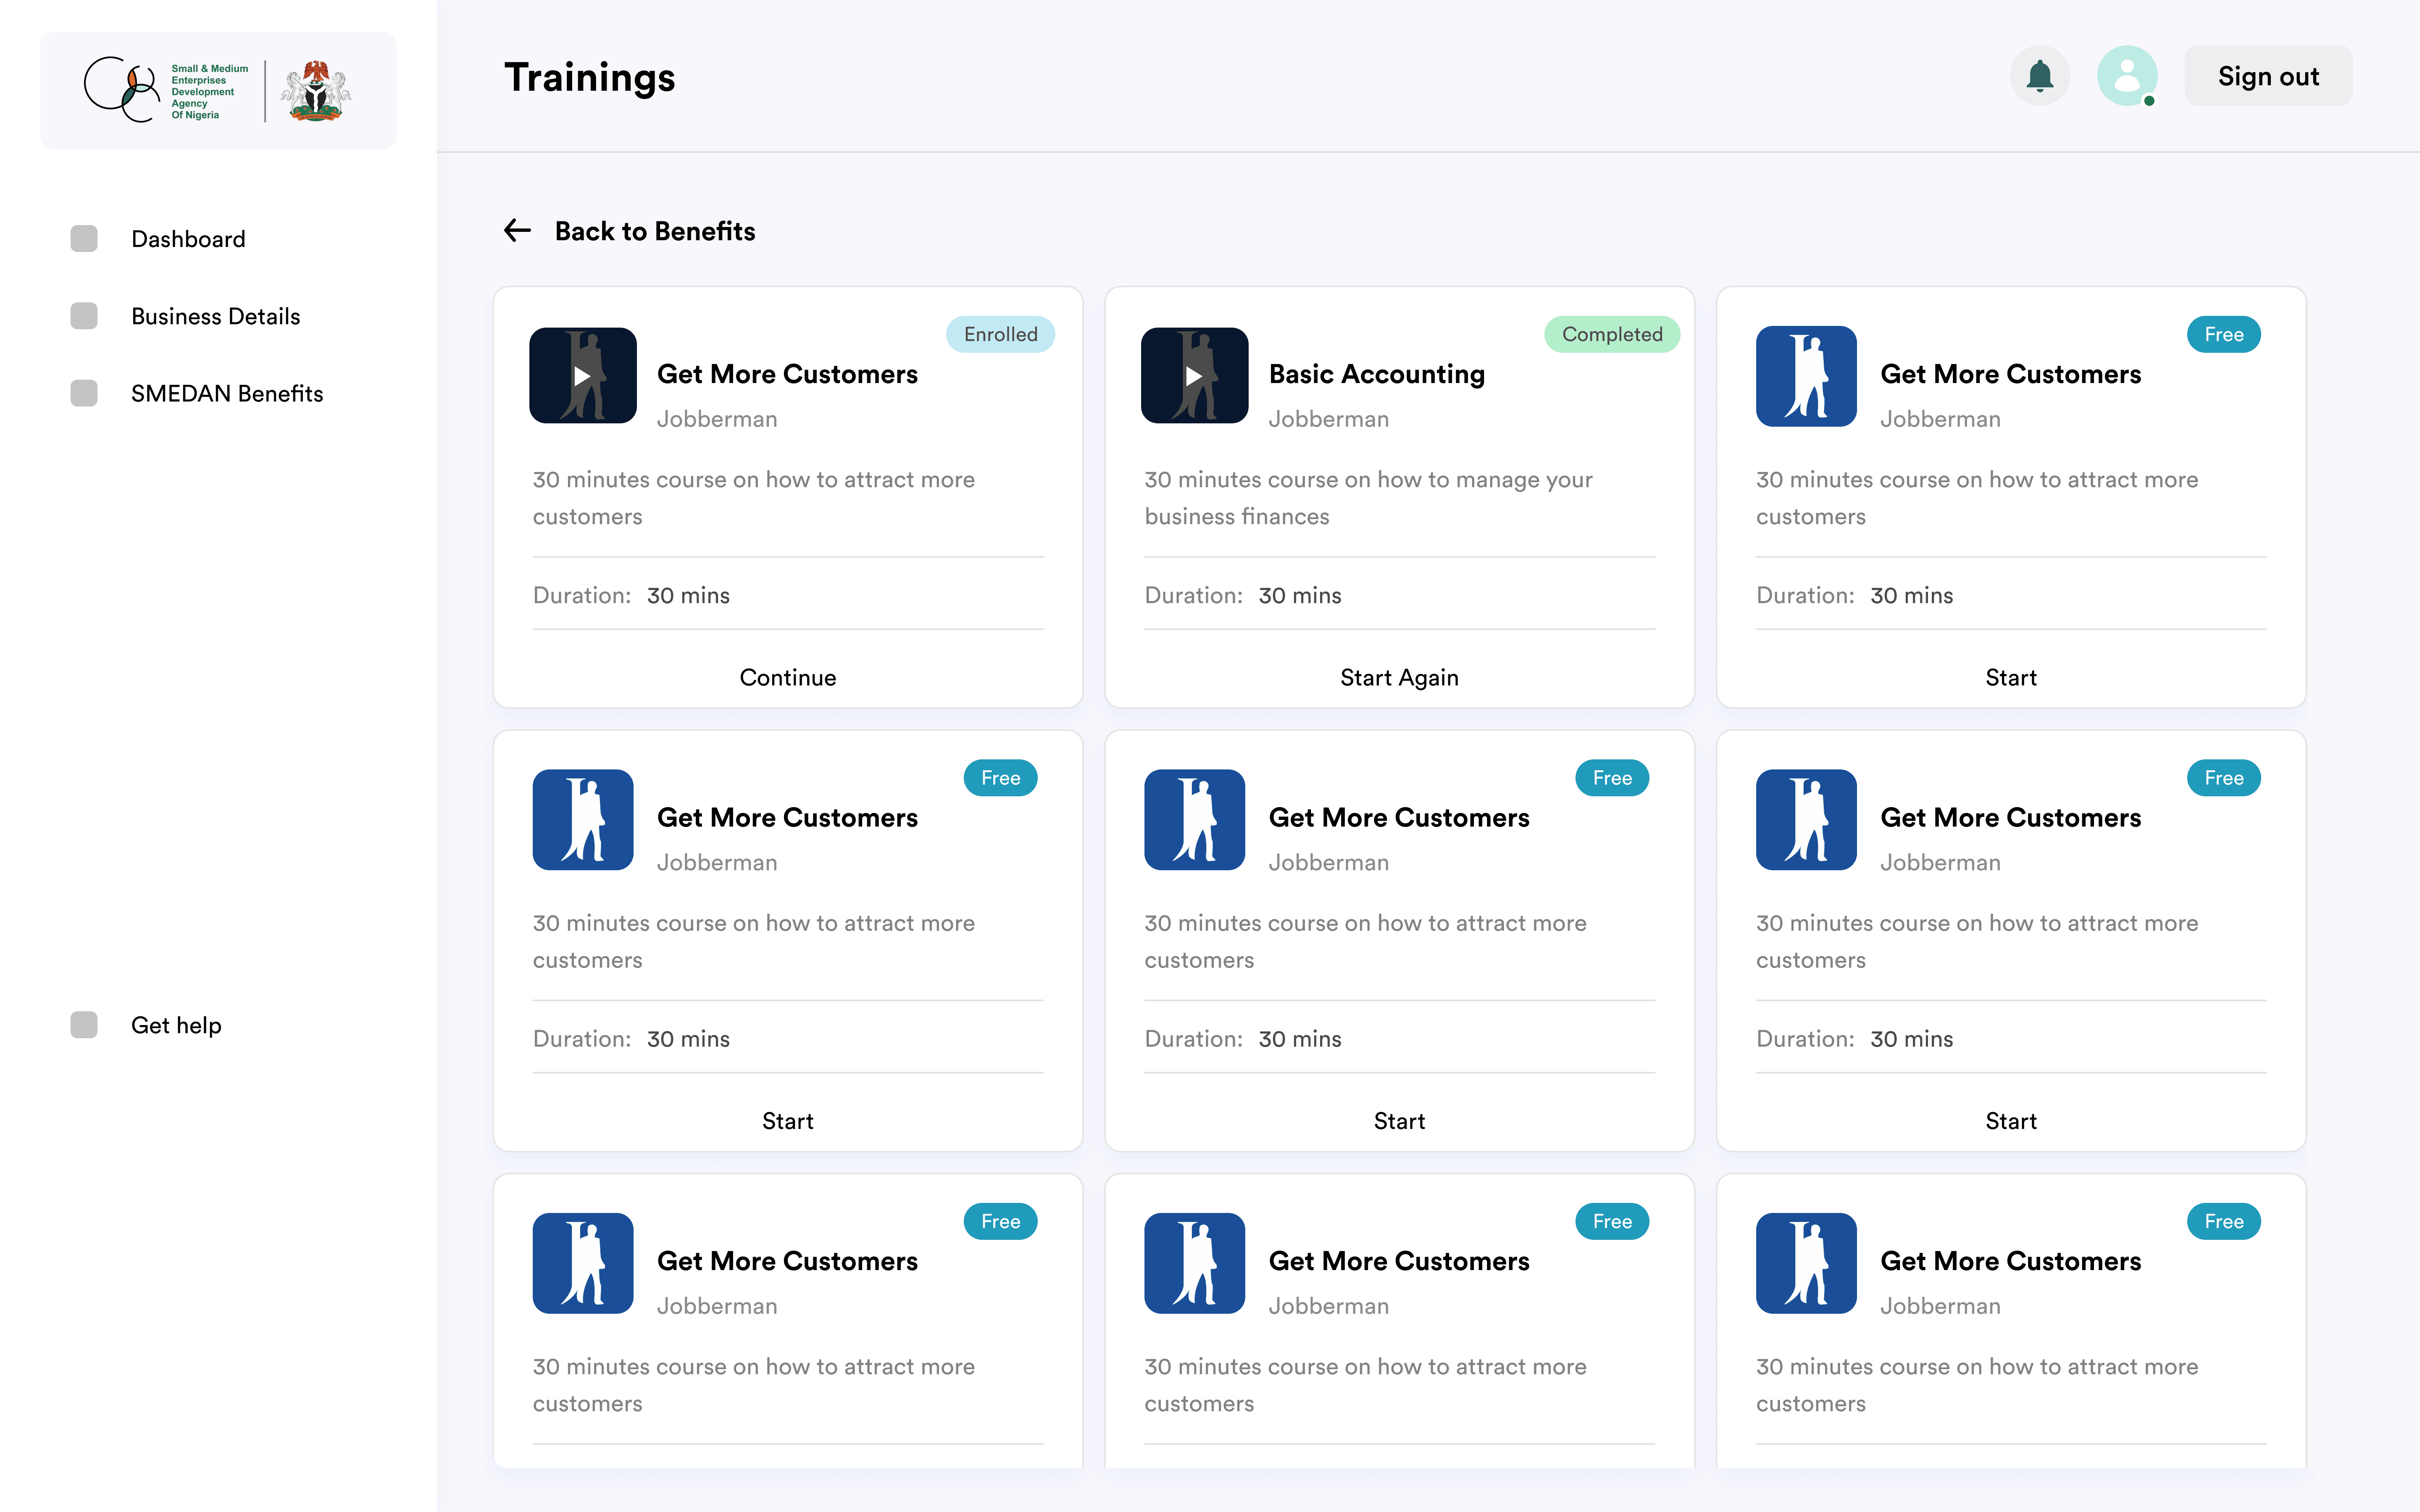This screenshot has width=2420, height=1512.
Task: Click the Jobberman provider name on the enrolled card
Action: coord(717,419)
